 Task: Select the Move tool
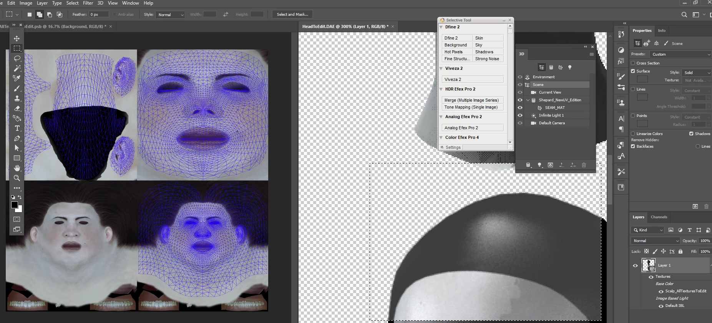point(17,38)
